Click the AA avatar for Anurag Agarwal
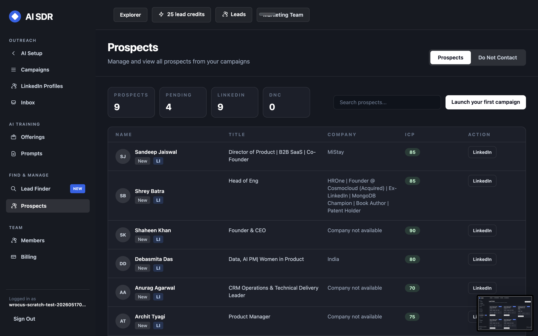Screen dimensions: 538x336 (123, 292)
